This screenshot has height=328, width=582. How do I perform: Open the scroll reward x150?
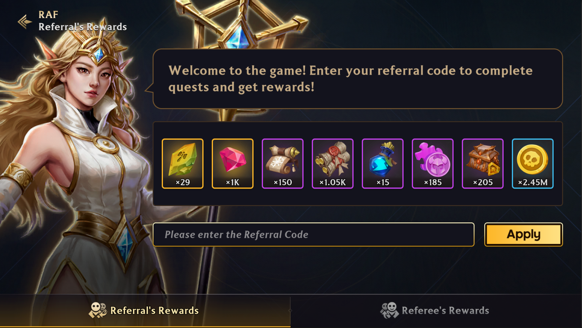pyautogui.click(x=283, y=164)
